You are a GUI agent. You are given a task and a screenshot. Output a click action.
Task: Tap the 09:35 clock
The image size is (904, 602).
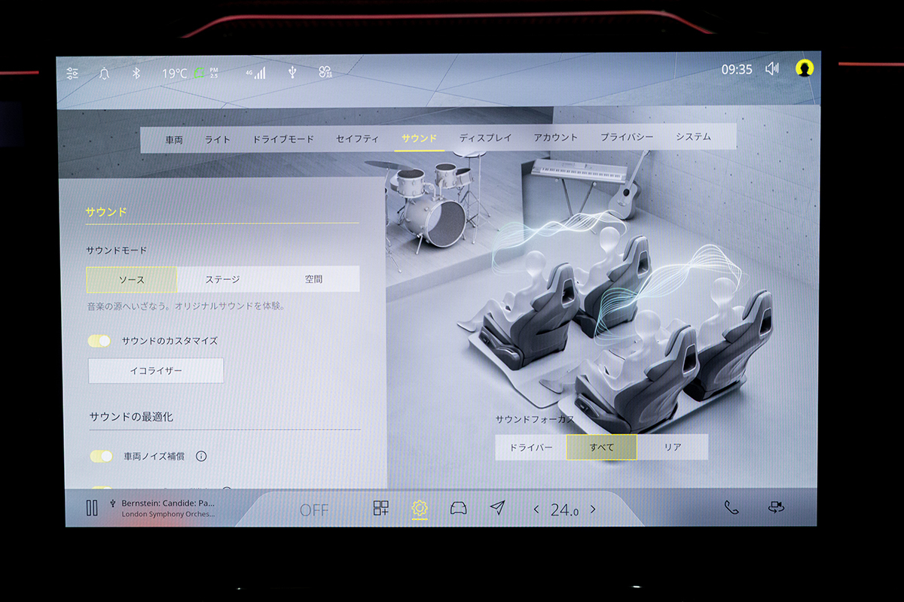click(x=737, y=69)
